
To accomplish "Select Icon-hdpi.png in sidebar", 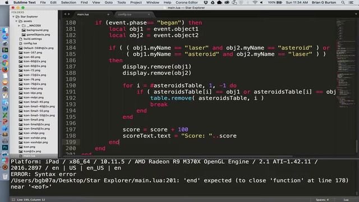I will pos(33,89).
